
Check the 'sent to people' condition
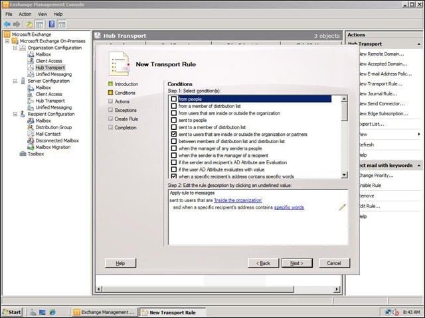pyautogui.click(x=174, y=120)
